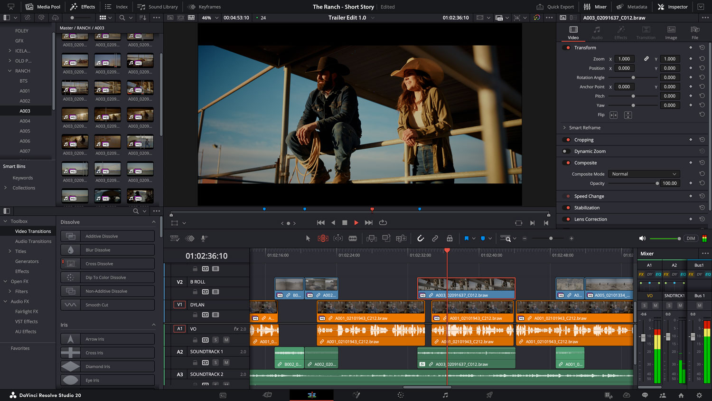The height and width of the screenshot is (401, 712).
Task: Activate the Dynamic Trim Mode tool
Action: pos(338,239)
